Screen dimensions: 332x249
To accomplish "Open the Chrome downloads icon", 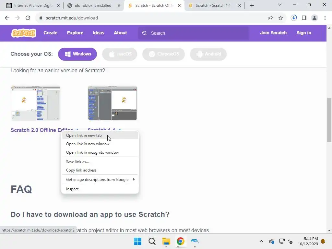I will (x=294, y=18).
